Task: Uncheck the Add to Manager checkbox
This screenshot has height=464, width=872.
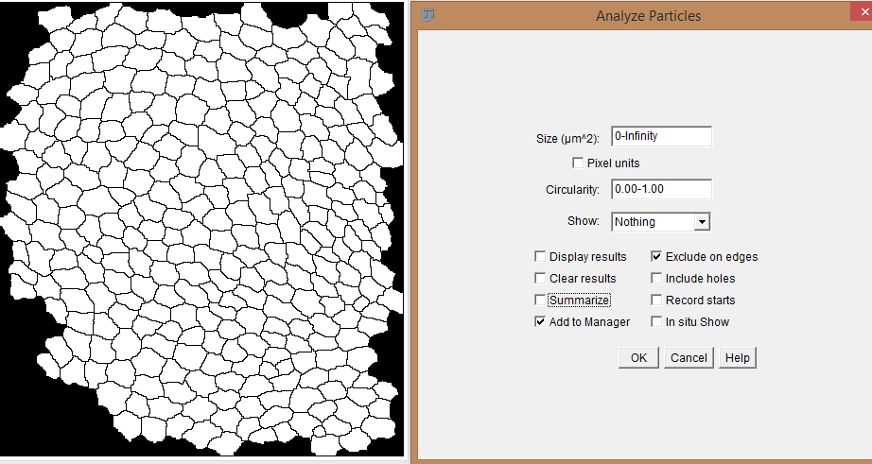Action: (x=540, y=322)
